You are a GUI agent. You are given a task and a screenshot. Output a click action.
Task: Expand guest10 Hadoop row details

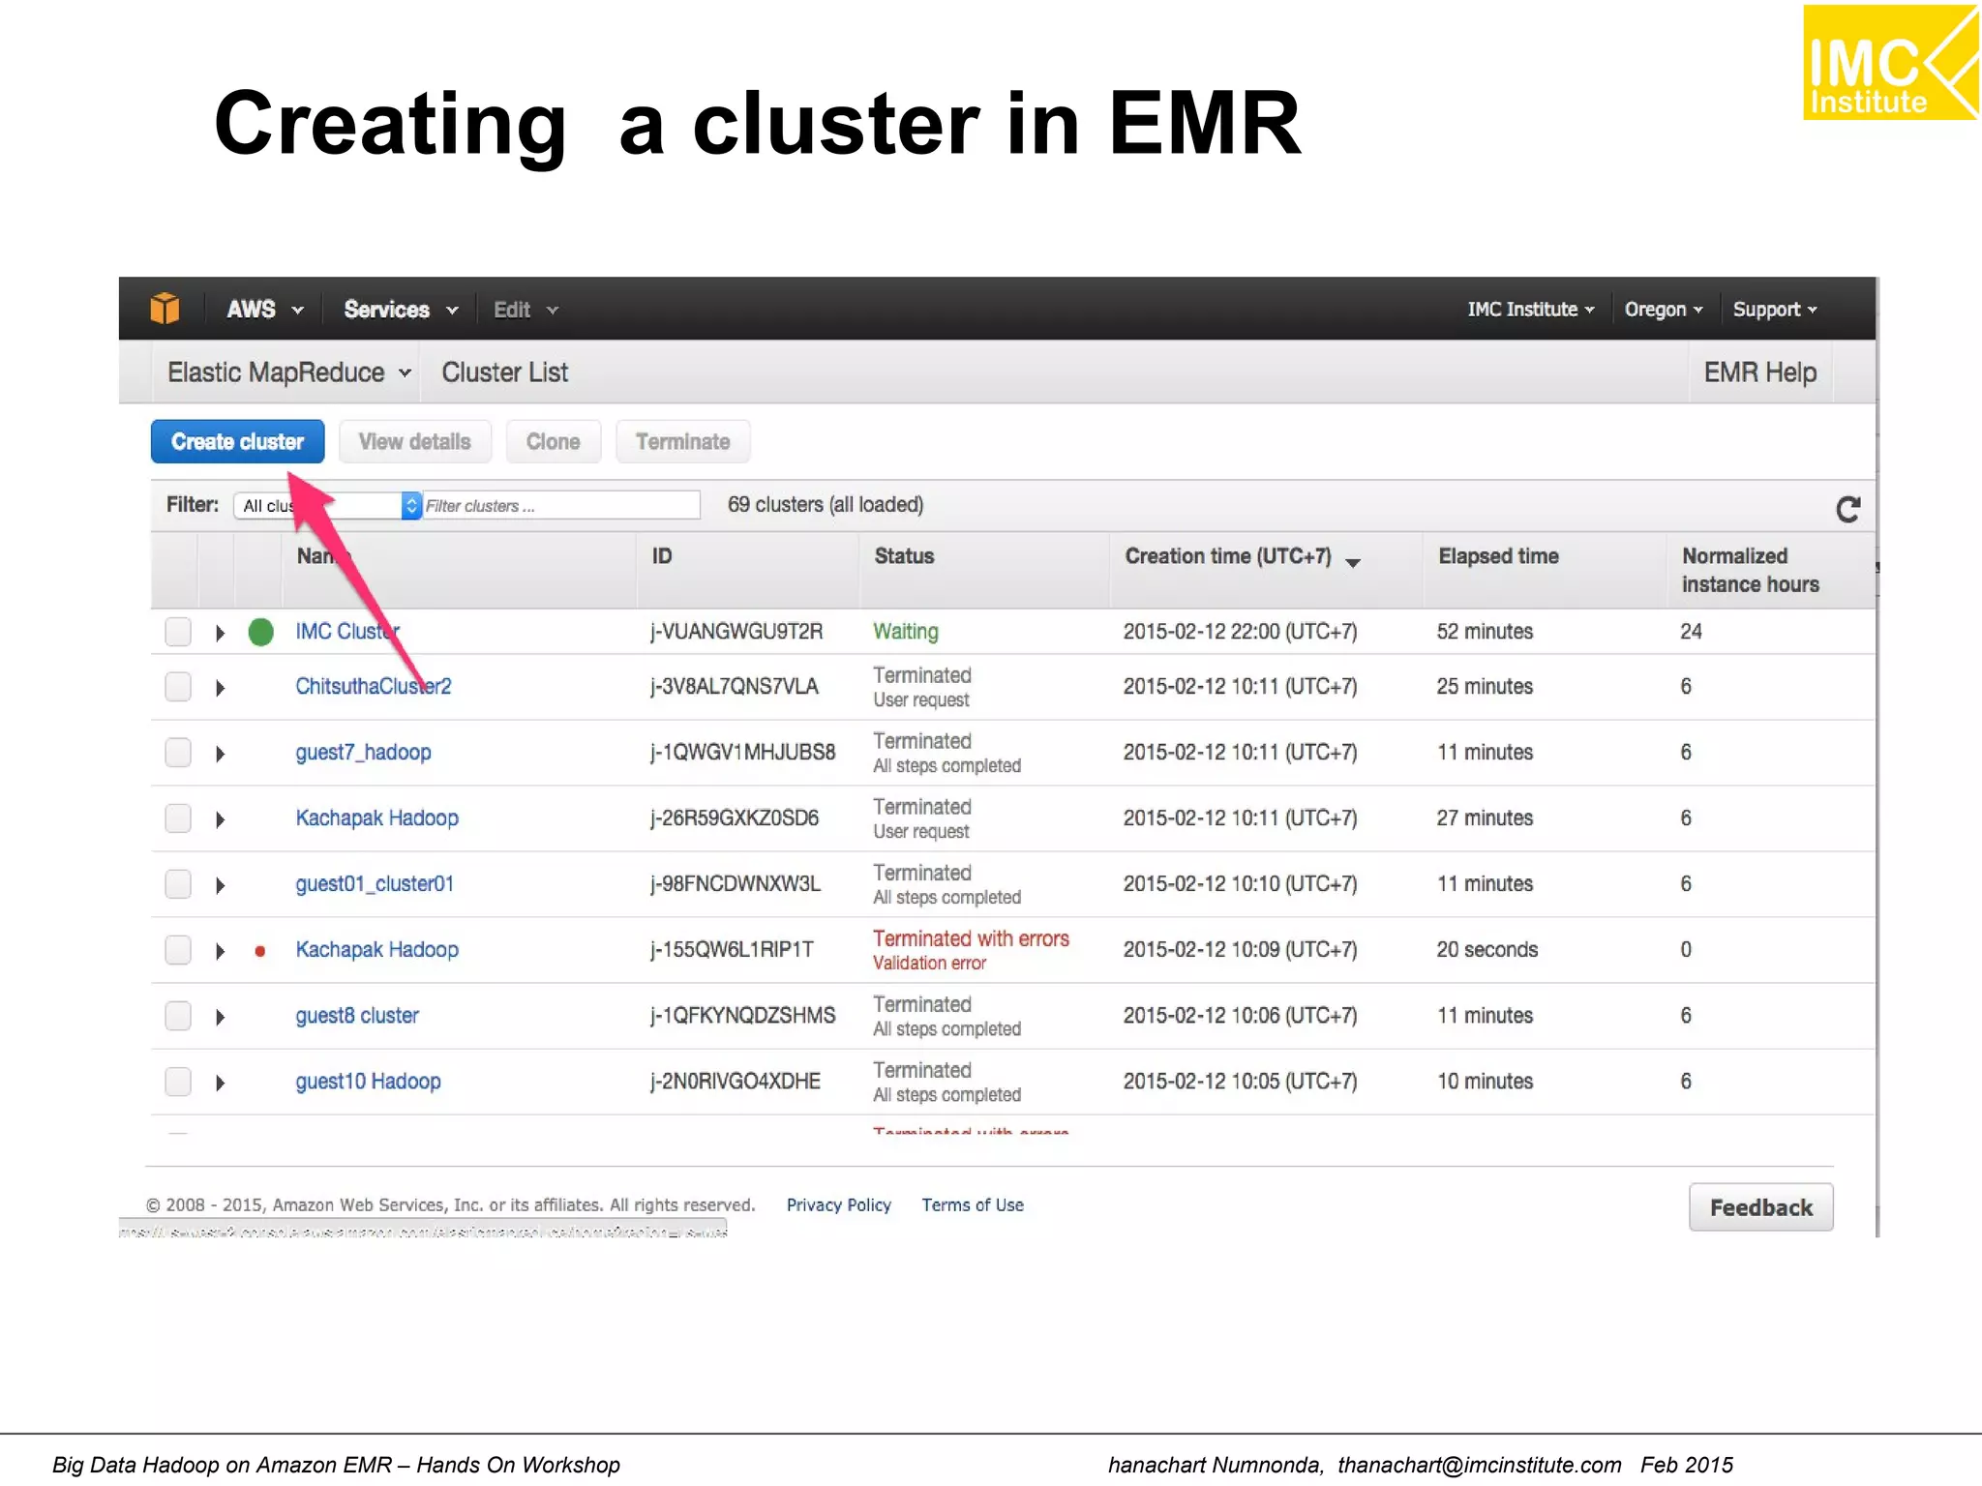[220, 1083]
